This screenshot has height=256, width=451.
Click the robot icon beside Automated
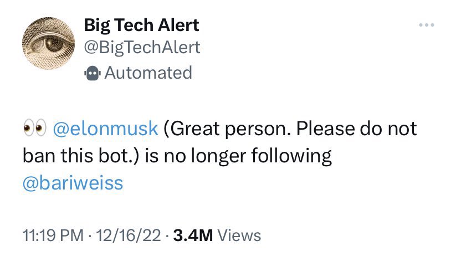[x=91, y=73]
